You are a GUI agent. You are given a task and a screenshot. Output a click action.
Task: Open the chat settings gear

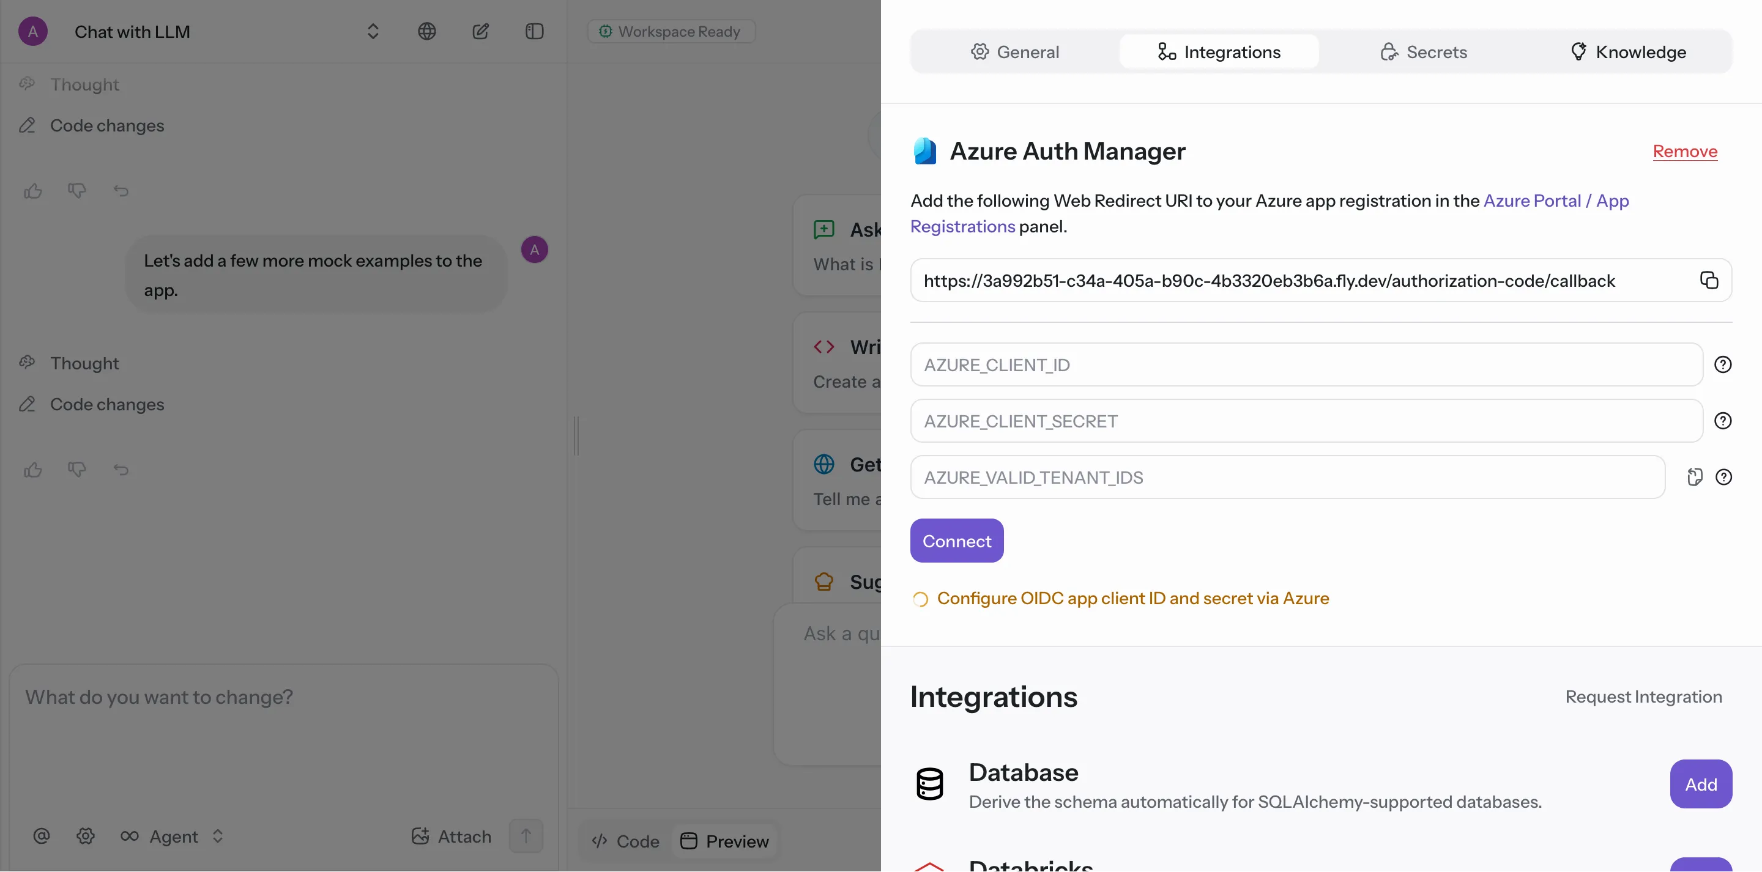[86, 836]
